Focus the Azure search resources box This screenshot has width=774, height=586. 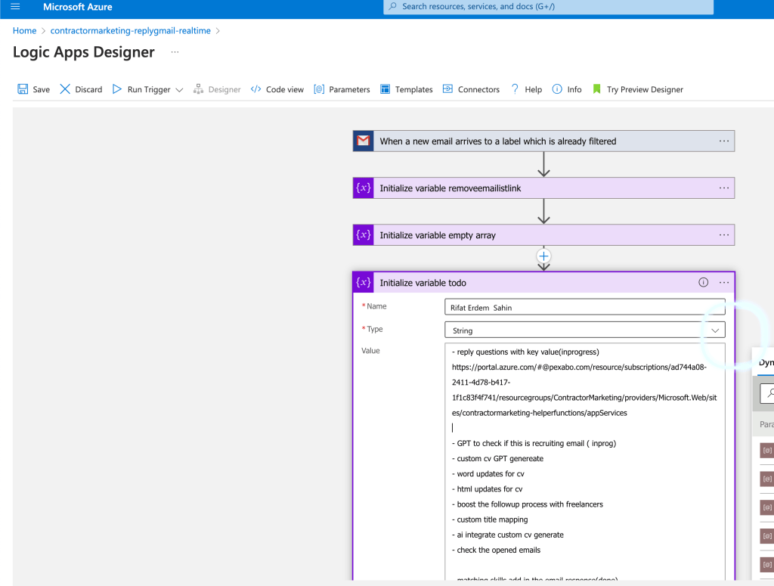tap(549, 7)
